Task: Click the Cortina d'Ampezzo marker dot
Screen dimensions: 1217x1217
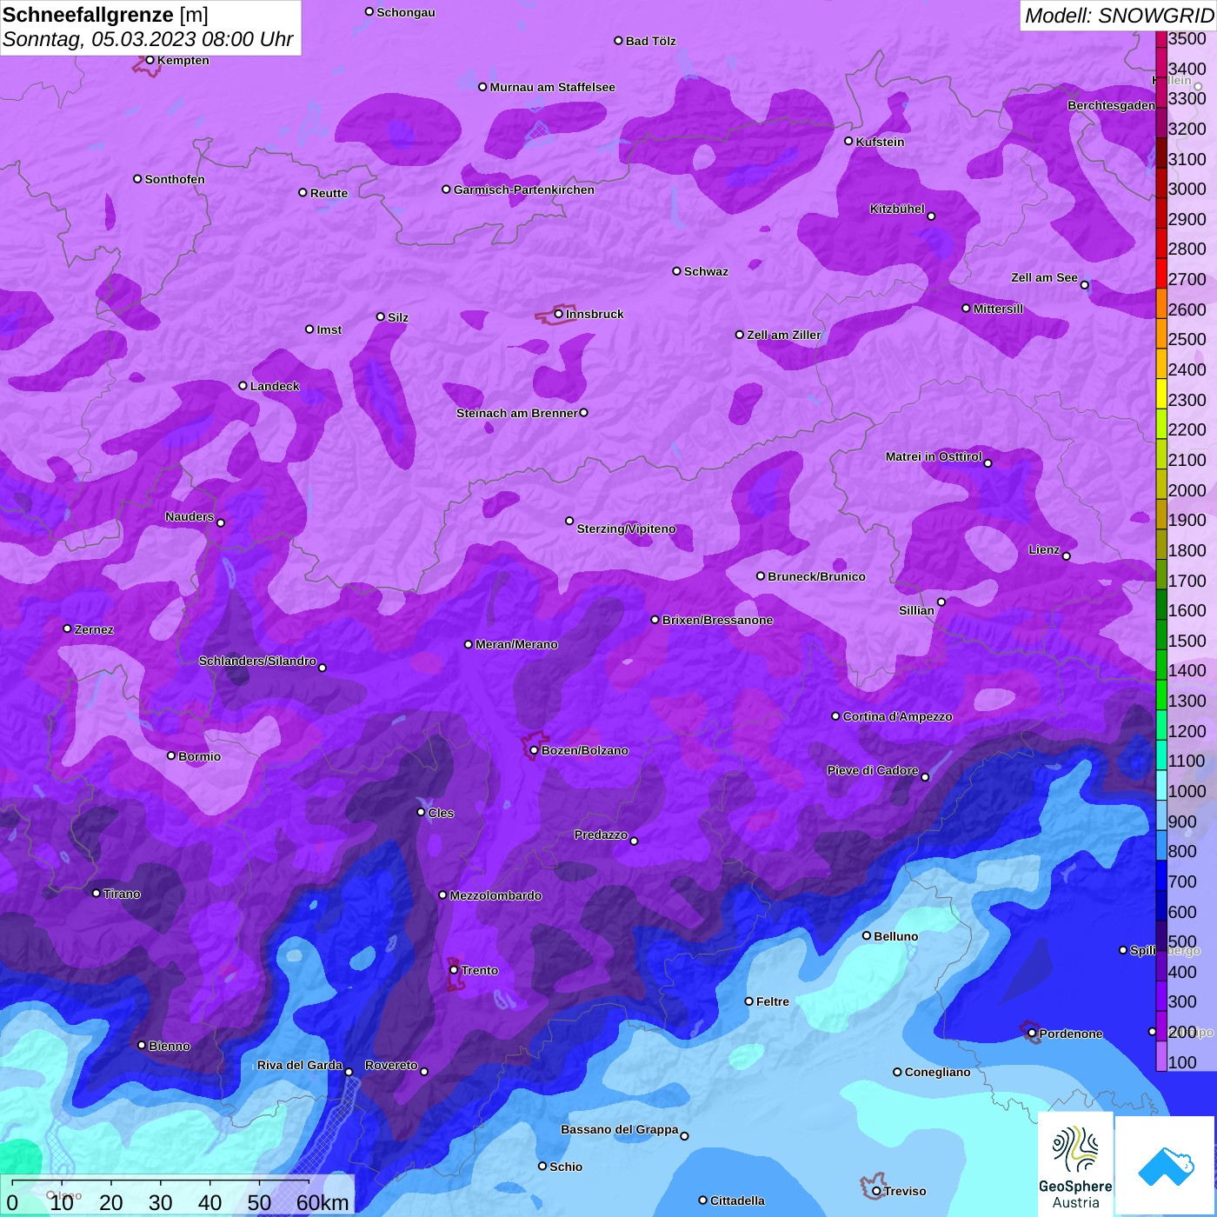Action: pos(835,716)
